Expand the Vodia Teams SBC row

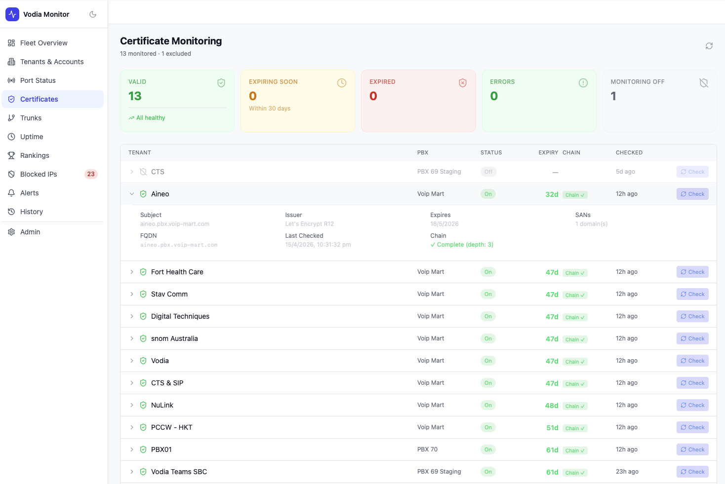(132, 472)
